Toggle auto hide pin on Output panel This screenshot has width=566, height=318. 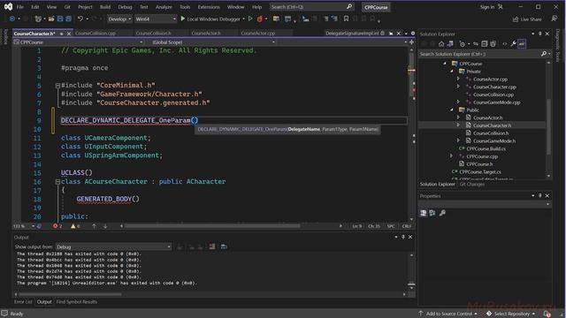(x=403, y=237)
